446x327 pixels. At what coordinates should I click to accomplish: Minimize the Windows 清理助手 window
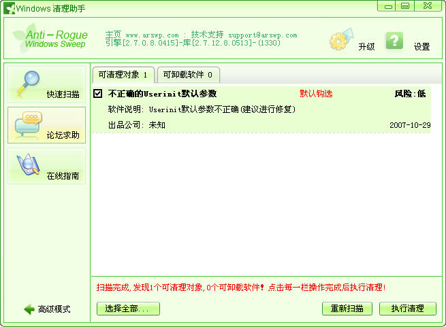[x=387, y=6]
